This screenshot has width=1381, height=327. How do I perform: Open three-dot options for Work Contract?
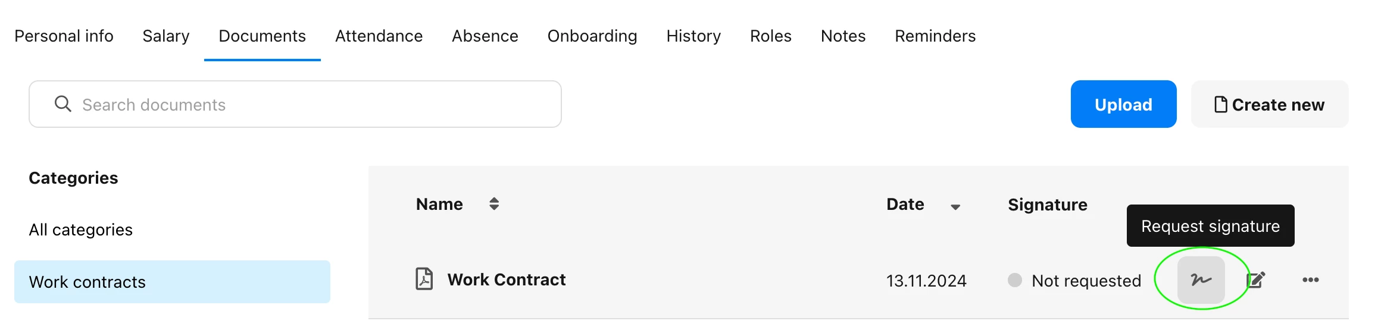pyautogui.click(x=1311, y=279)
